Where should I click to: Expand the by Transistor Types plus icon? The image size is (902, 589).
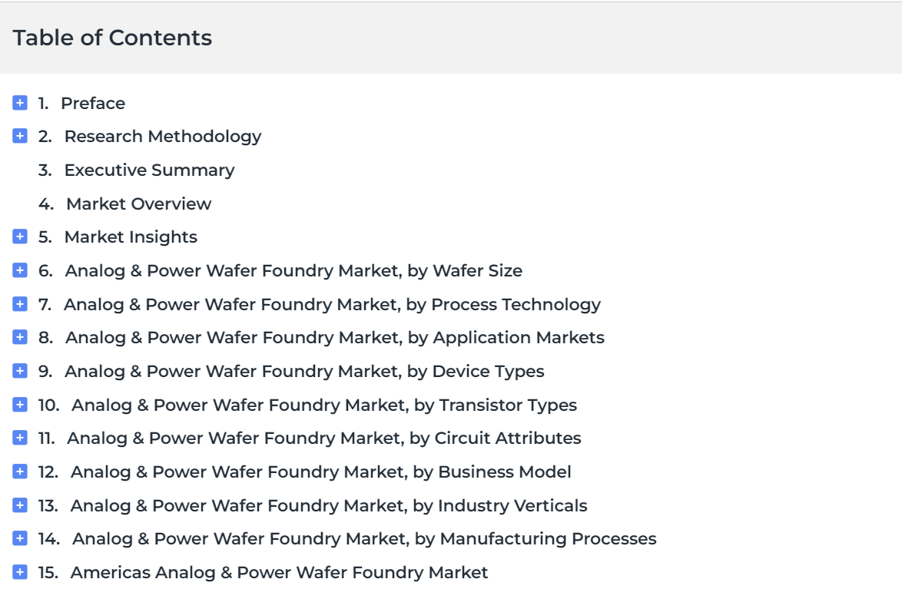[x=20, y=405]
